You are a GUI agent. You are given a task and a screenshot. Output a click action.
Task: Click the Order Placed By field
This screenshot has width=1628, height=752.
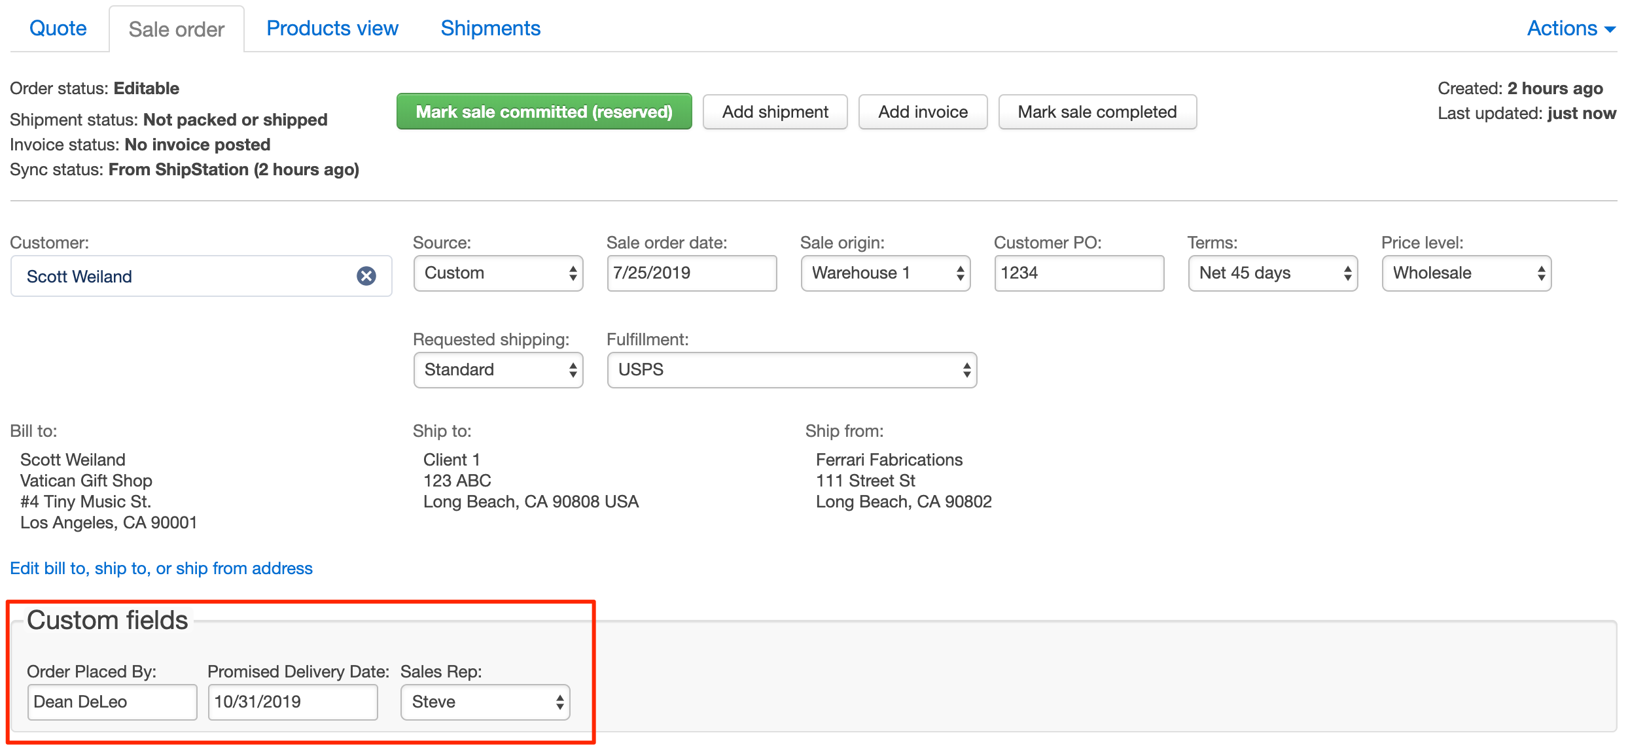[113, 702]
